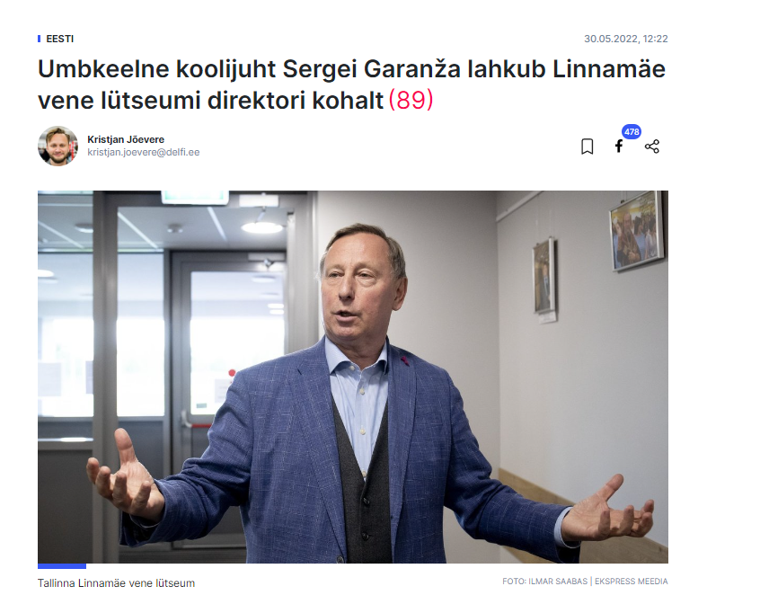Open the share options icon

[x=652, y=147]
